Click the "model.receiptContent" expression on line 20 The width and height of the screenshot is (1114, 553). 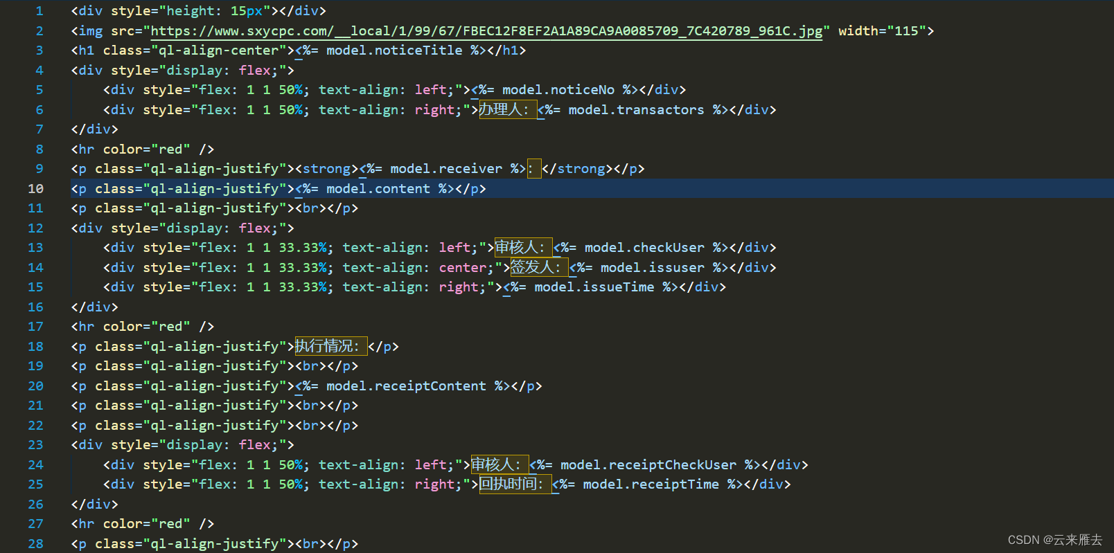coord(406,386)
